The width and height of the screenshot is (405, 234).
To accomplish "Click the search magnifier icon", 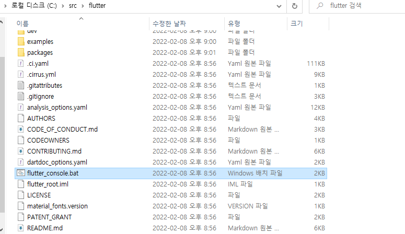I will pos(320,6).
